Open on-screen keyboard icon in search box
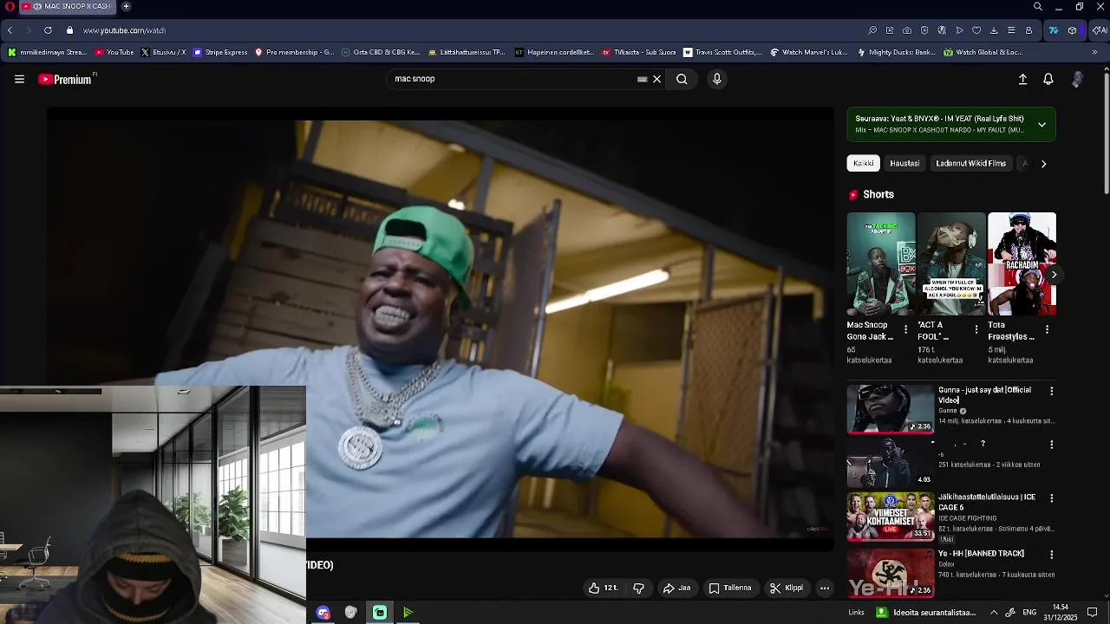The width and height of the screenshot is (1110, 624). tap(642, 79)
